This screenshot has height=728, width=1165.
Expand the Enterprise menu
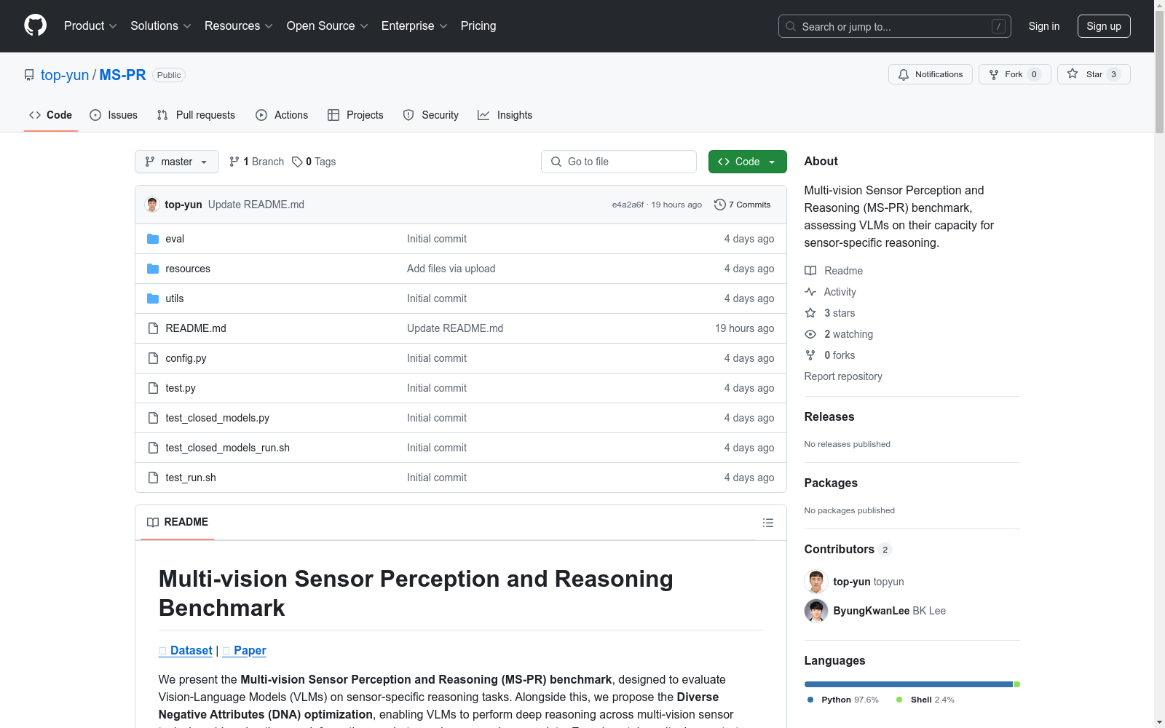click(x=414, y=25)
